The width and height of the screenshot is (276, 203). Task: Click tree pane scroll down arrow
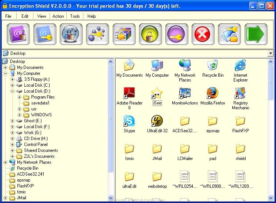coord(110,198)
